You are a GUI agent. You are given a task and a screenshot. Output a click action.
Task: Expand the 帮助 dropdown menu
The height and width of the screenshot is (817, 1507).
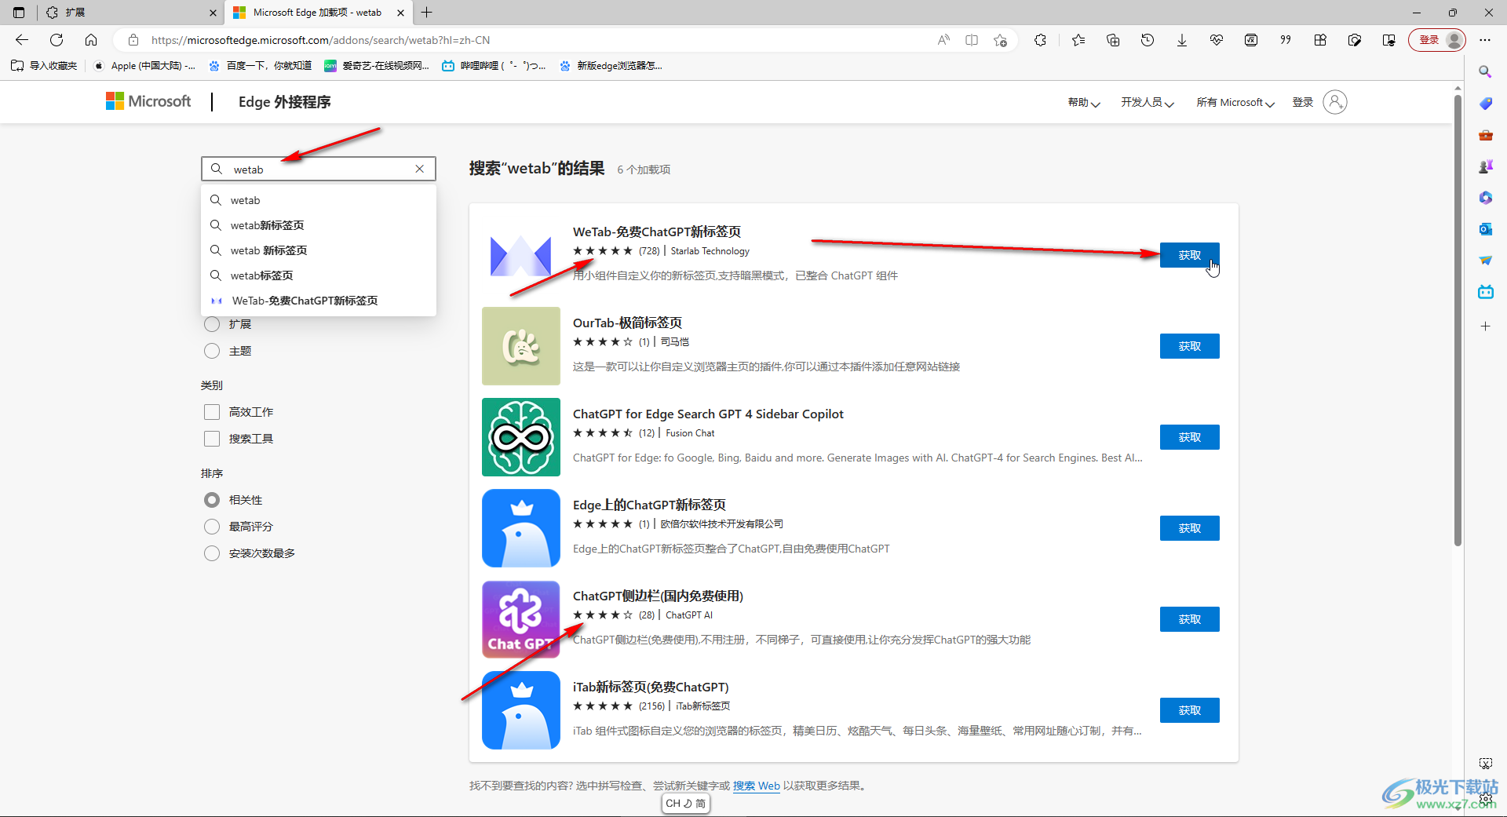click(1083, 103)
